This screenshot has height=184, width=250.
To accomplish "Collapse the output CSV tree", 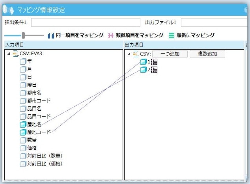I will click(129, 54).
